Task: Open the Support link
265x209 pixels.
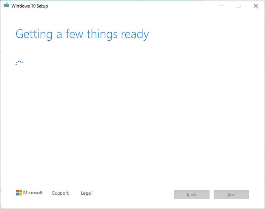Action: (60, 193)
